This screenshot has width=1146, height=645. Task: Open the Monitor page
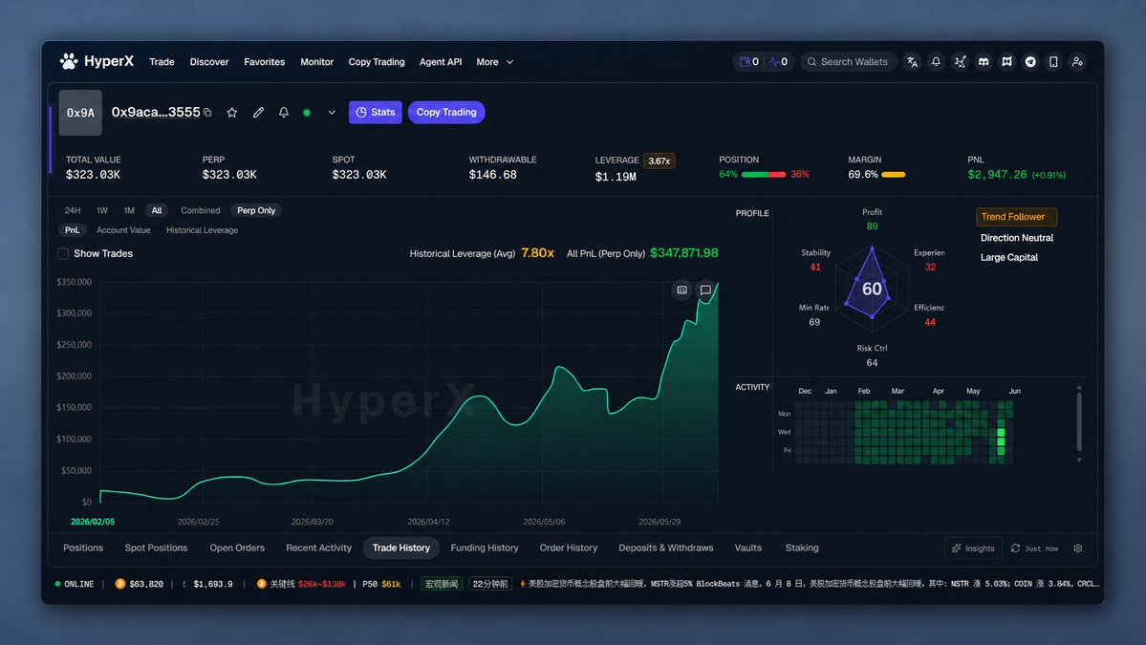[316, 62]
